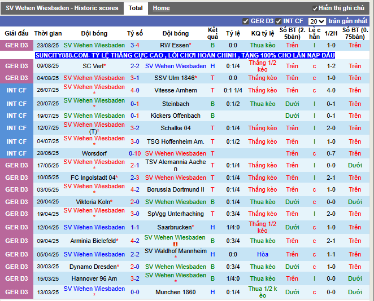The height and width of the screenshot is (301, 374).
Task: Click SSV Ulm 1846 team name
Action: [176, 78]
